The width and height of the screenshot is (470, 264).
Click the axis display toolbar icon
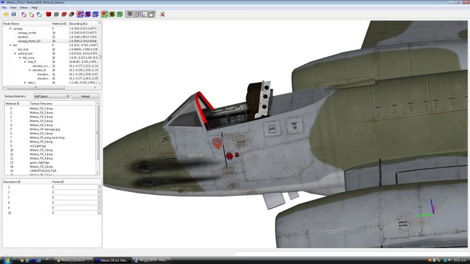144,14
